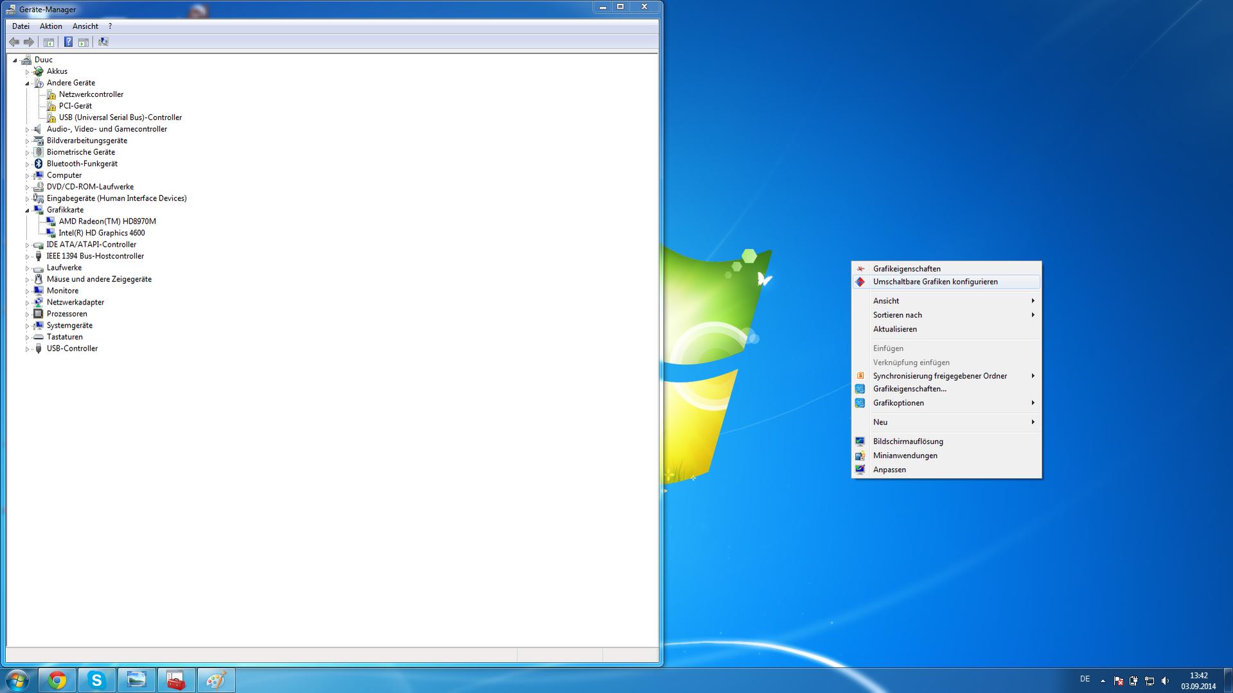
Task: Open the Datei menu
Action: pos(21,26)
